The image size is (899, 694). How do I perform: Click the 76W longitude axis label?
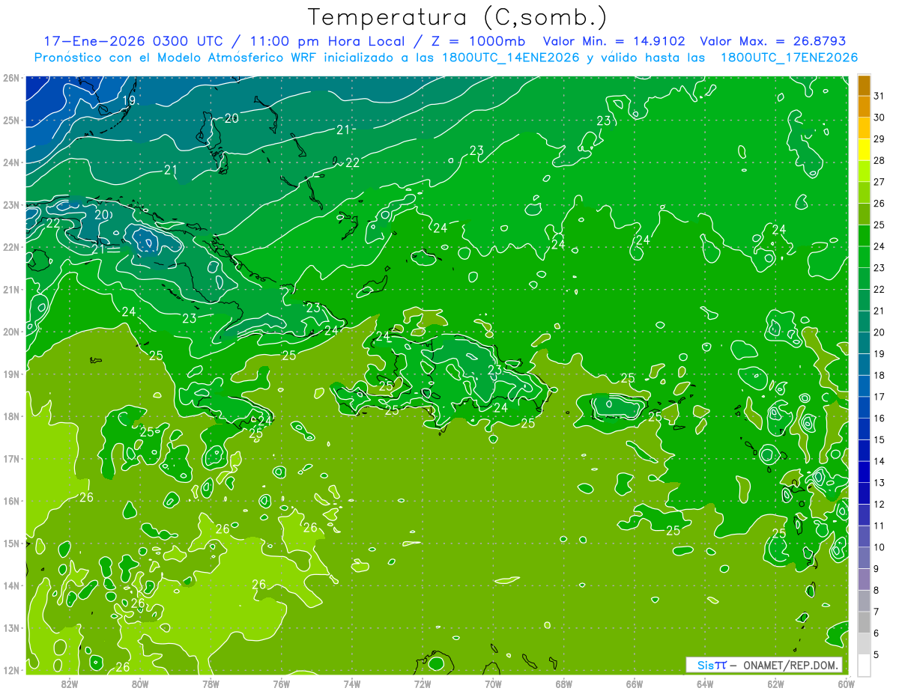[x=281, y=684]
